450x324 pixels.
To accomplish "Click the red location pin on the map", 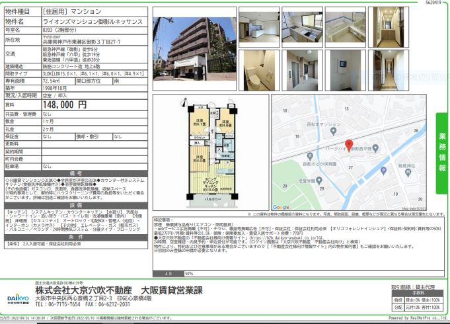I will 349,145.
